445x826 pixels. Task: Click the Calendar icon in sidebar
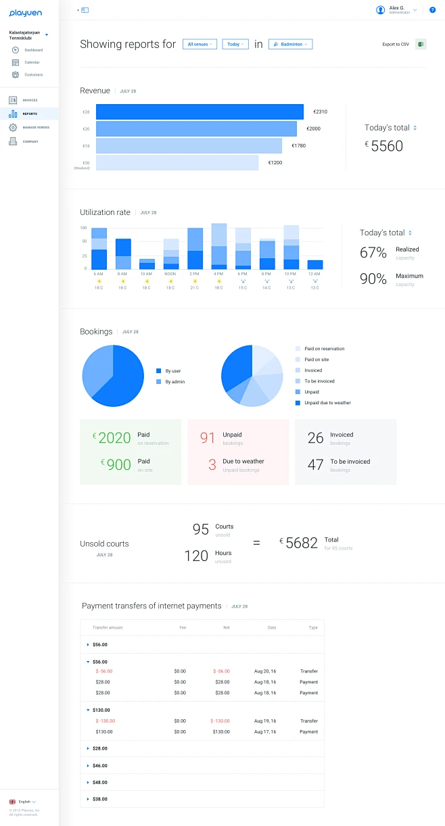pos(15,62)
